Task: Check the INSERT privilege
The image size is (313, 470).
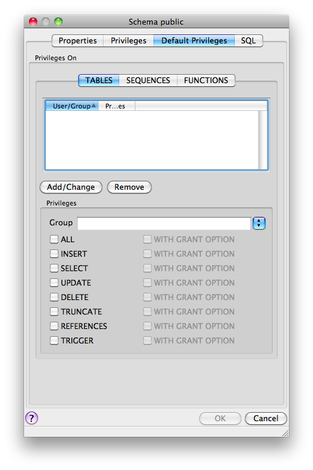Action: [x=54, y=254]
